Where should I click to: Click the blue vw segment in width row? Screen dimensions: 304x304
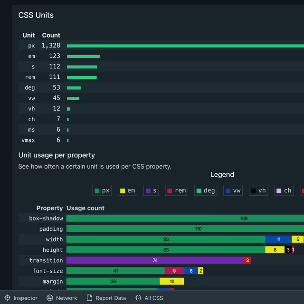(x=278, y=239)
